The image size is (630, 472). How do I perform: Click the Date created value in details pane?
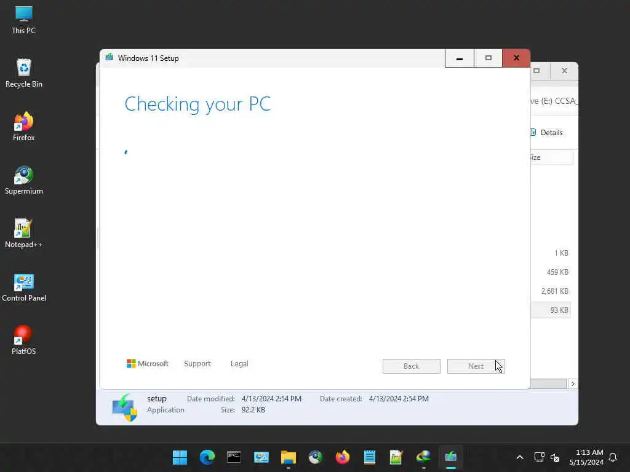click(x=399, y=399)
